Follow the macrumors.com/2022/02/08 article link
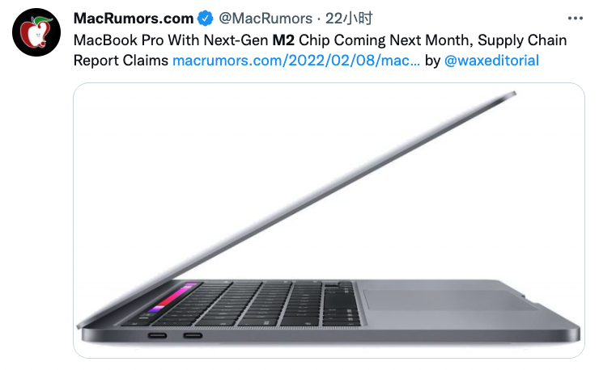Image resolution: width=599 pixels, height=370 pixels. click(296, 61)
